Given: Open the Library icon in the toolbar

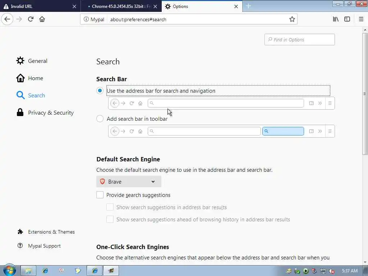Looking at the screenshot, I should 336,19.
